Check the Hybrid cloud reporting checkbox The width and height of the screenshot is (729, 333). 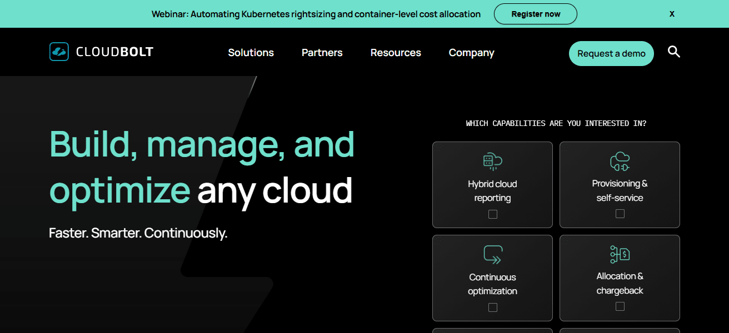pyautogui.click(x=493, y=214)
